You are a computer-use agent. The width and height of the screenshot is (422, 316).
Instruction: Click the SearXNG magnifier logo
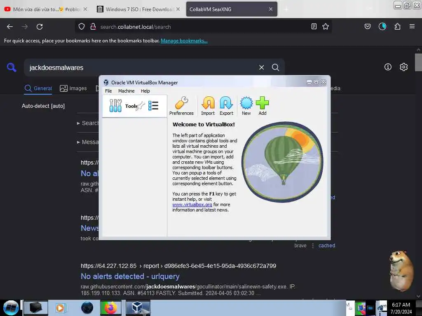pyautogui.click(x=12, y=67)
